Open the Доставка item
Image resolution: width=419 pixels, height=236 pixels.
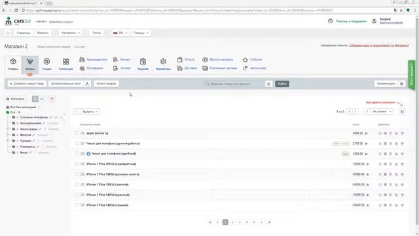click(187, 68)
